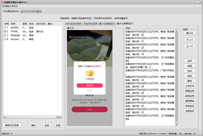Click the 最小化 control button
203x136 pixels.
pyautogui.click(x=190, y=33)
